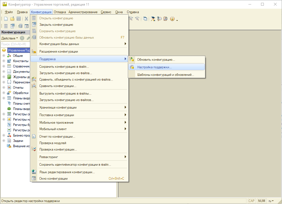Open the ru language selector in status bar
The image size is (282, 204).
(271, 201)
